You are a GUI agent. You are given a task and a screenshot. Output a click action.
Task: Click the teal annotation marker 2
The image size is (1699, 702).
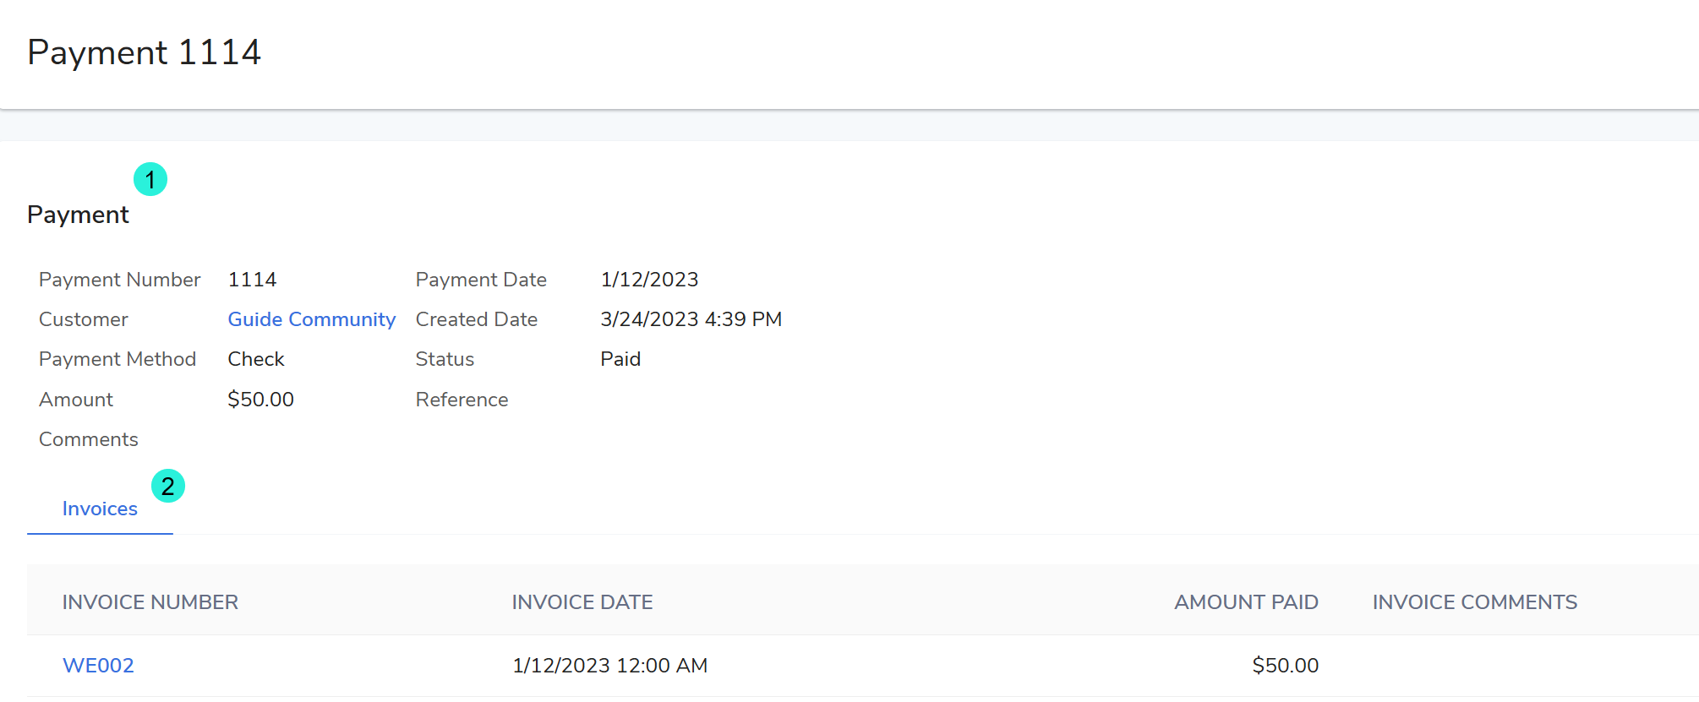(x=168, y=486)
